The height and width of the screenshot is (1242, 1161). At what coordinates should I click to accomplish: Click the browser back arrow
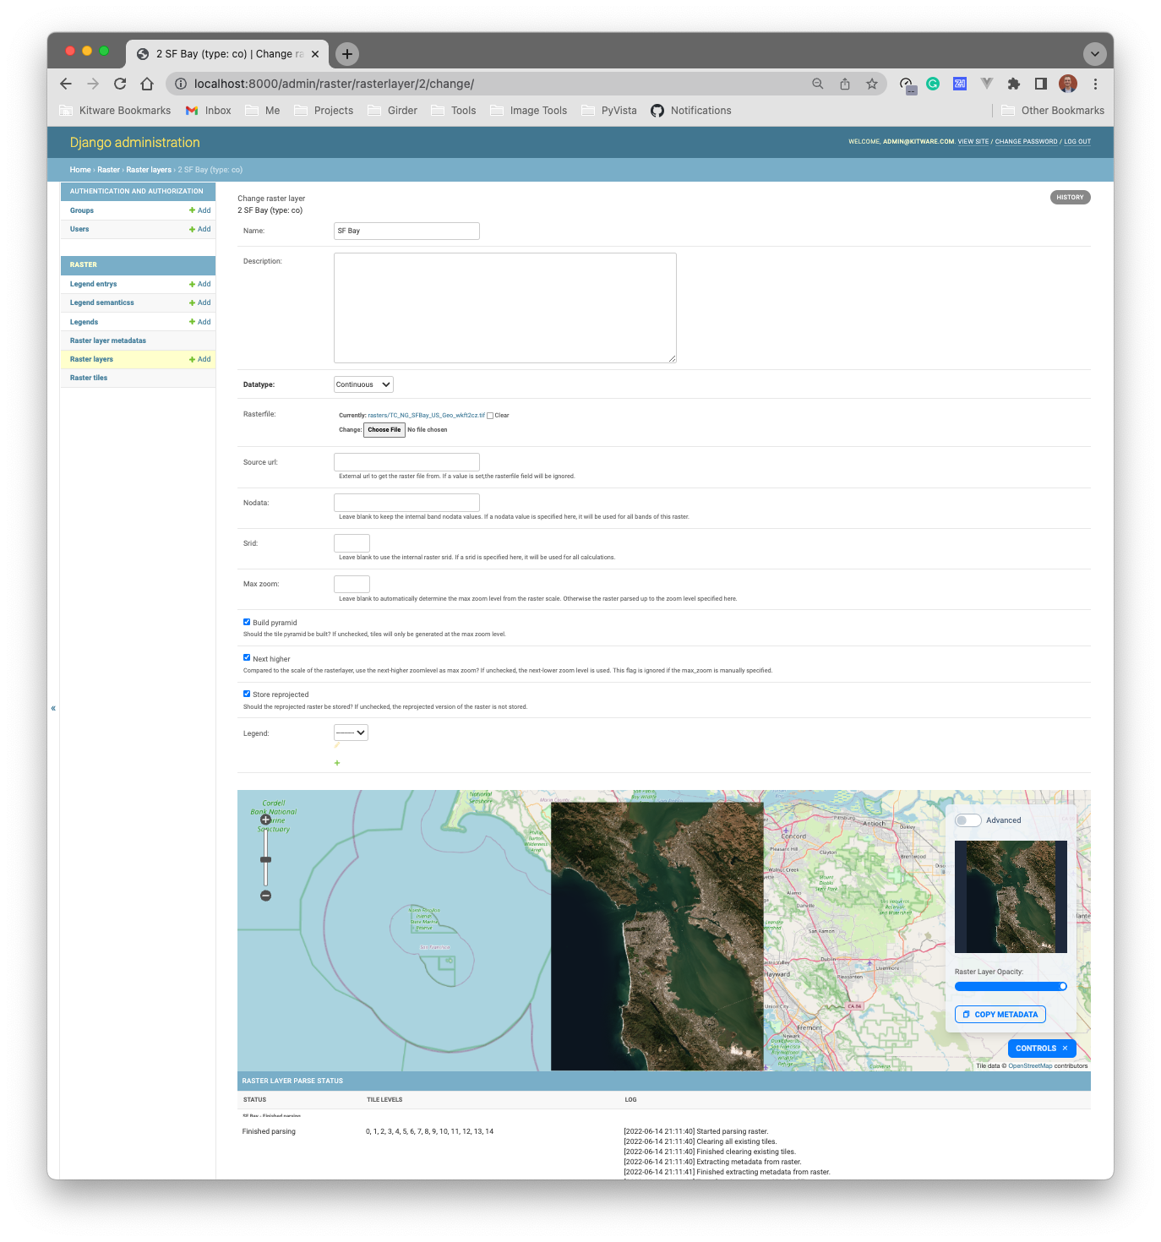(66, 84)
